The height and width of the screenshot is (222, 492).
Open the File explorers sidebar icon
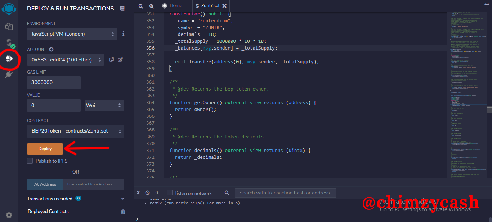tap(9, 27)
